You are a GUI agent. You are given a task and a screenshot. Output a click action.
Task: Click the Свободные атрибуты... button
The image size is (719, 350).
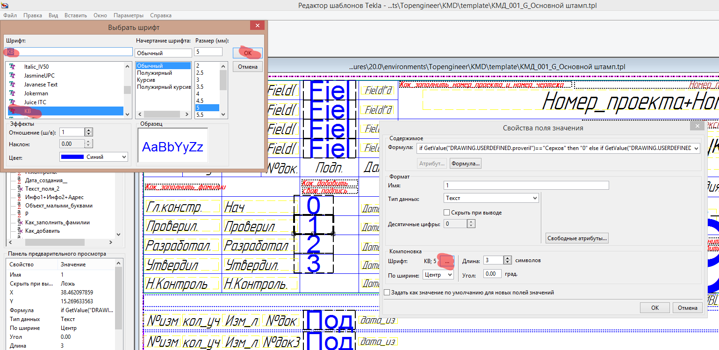pyautogui.click(x=576, y=238)
